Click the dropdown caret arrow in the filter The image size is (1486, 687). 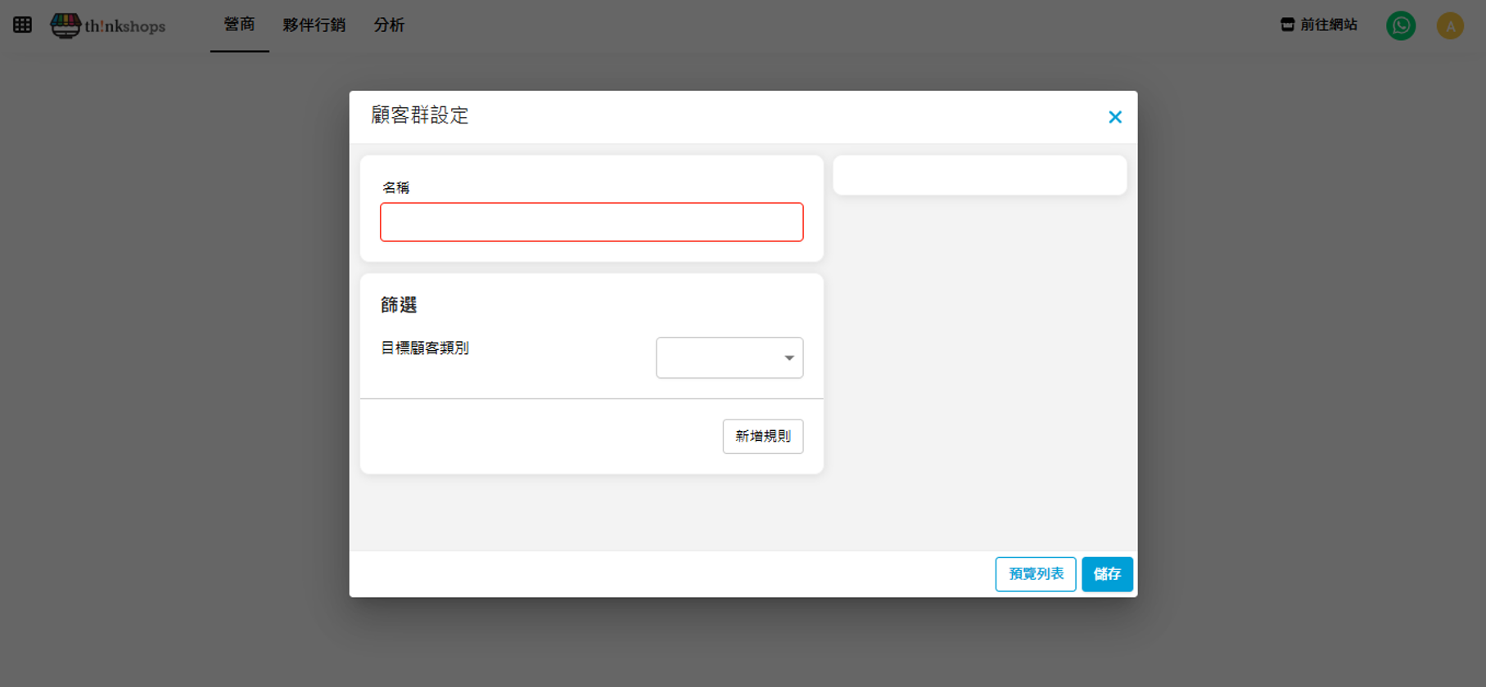click(789, 358)
